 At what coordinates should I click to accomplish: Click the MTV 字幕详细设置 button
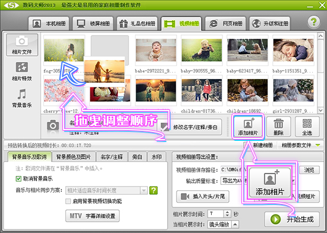tap(92, 216)
